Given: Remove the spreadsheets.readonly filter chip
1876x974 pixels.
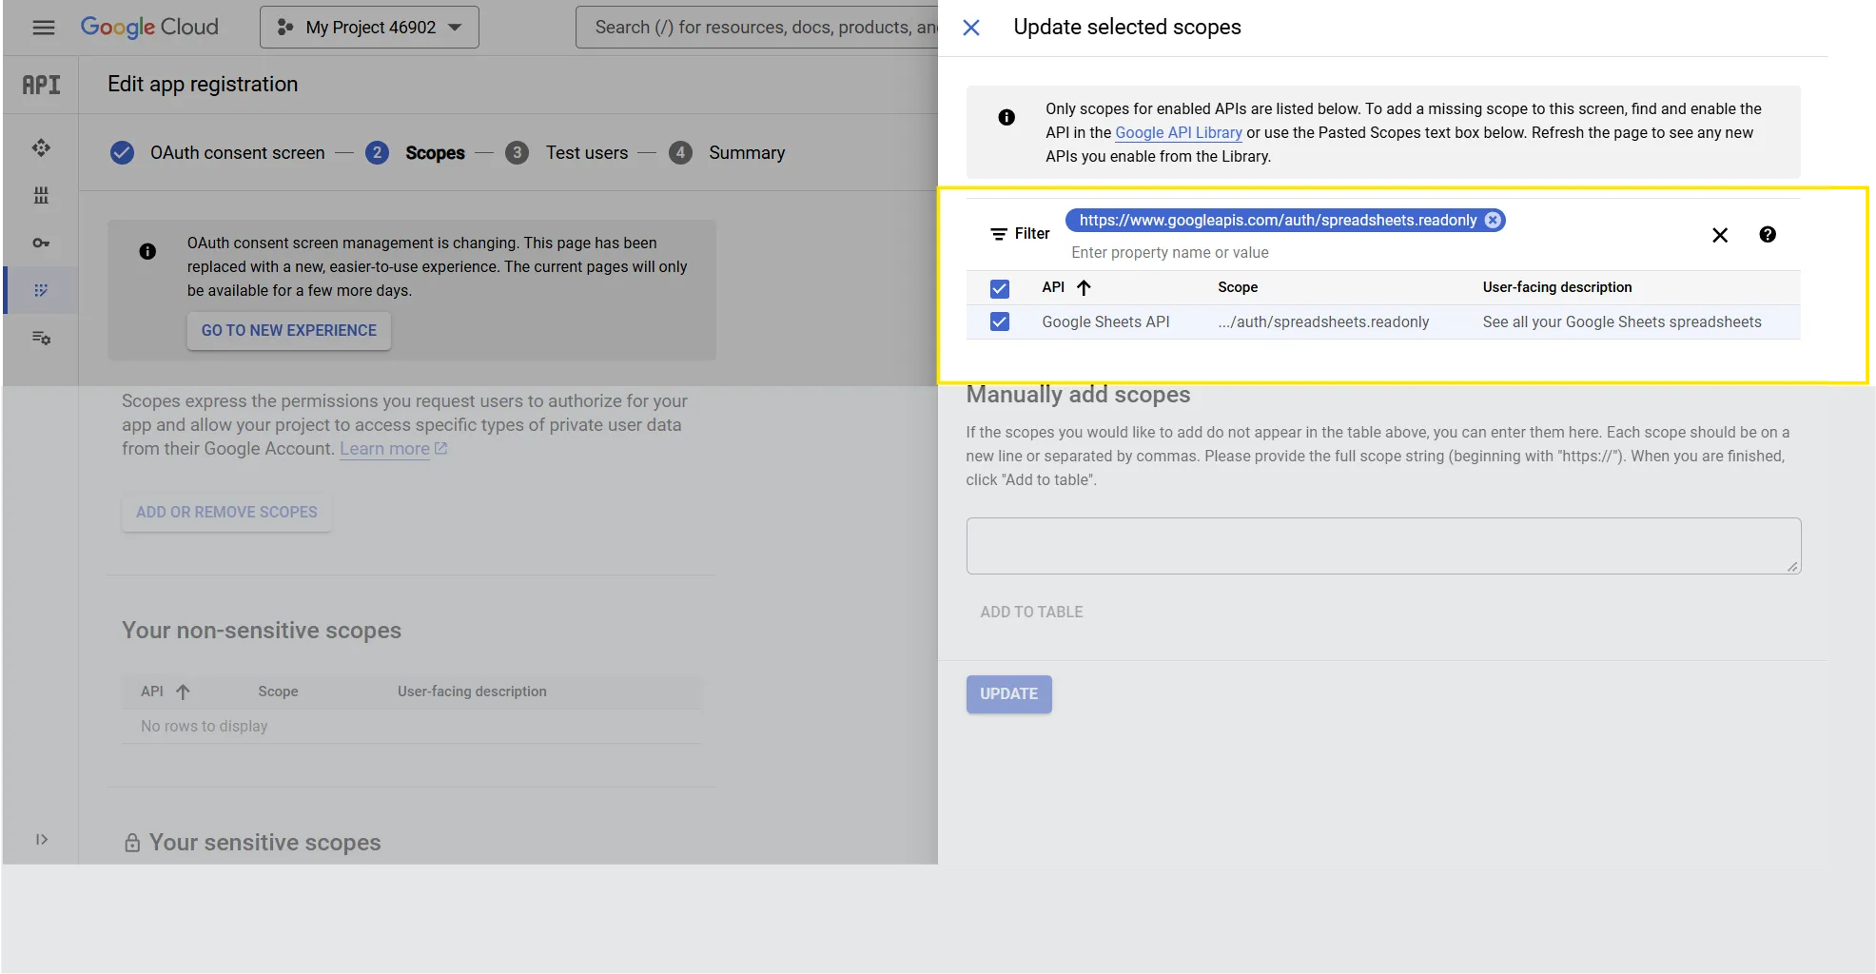Looking at the screenshot, I should point(1494,221).
